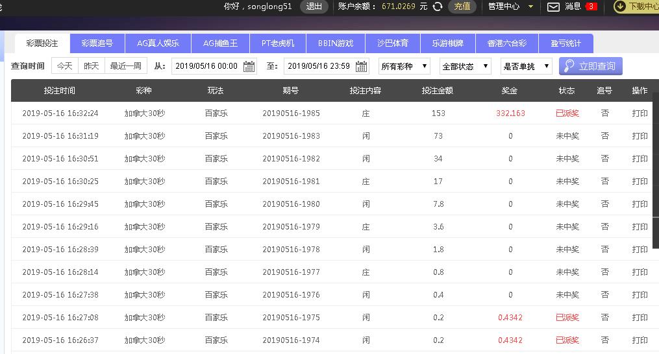Click 打印 for issue 20190516-1975
Screen dimensions: 659x354
[640, 318]
